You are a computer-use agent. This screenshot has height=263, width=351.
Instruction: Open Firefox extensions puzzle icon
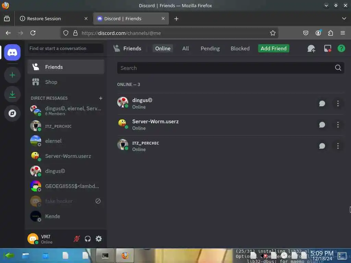[330, 33]
